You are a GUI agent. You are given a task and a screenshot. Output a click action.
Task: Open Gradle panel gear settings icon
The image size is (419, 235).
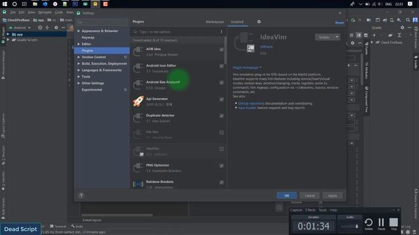[403, 27]
